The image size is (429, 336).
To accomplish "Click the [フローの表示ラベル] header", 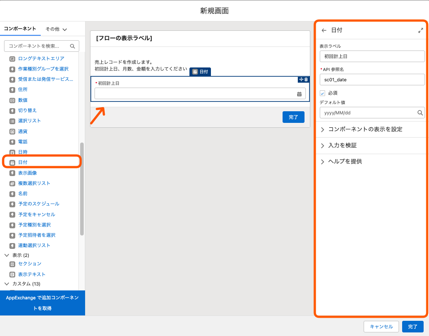I will 124,38.
